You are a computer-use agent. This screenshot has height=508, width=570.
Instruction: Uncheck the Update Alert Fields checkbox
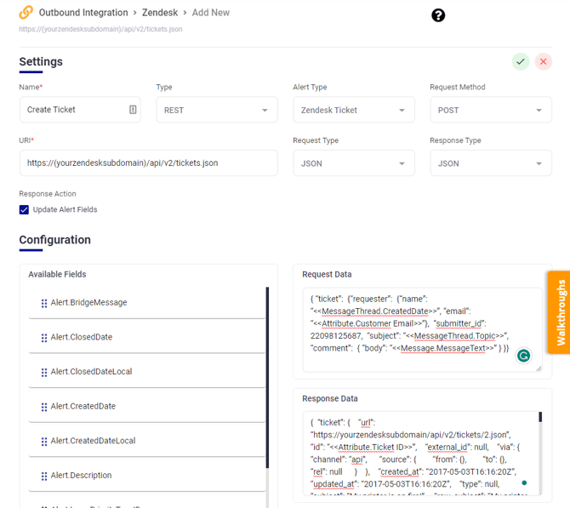pyautogui.click(x=24, y=209)
